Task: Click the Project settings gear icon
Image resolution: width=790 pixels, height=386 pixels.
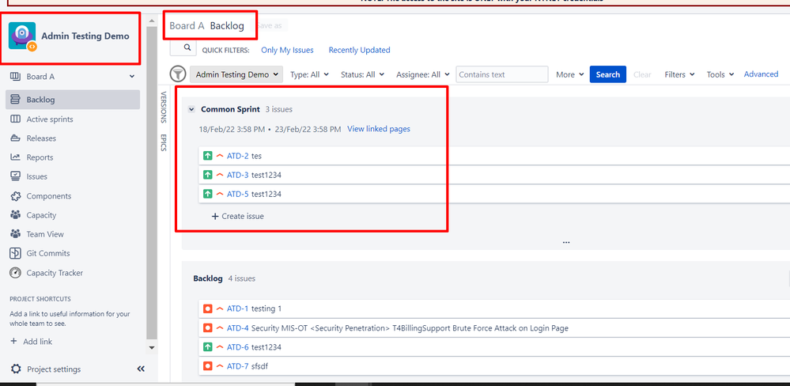Action: tap(16, 369)
